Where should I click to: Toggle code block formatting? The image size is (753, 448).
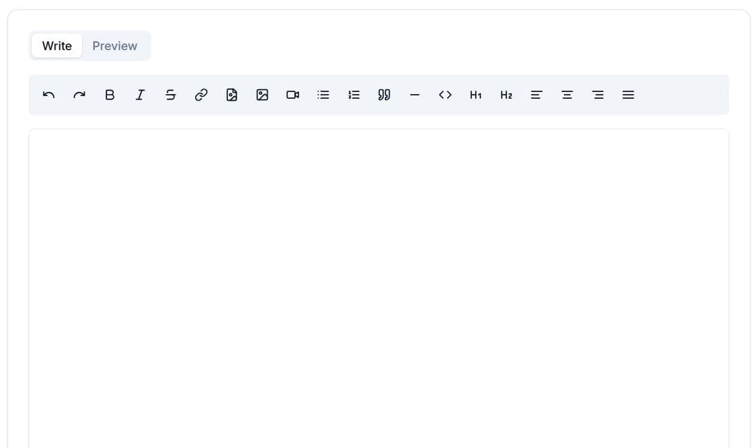[x=445, y=95]
